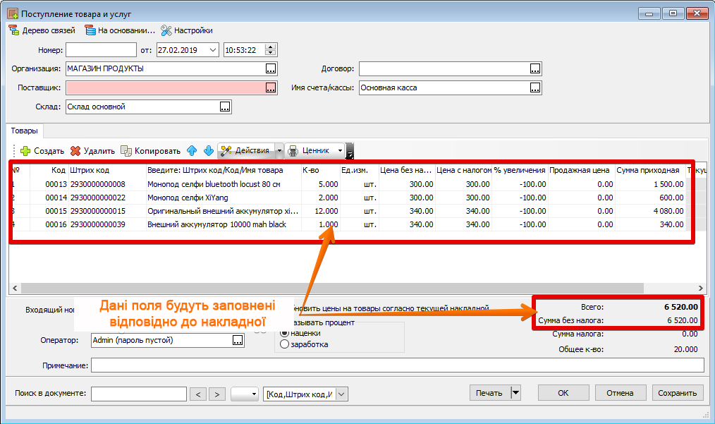Open Организация selection ellipsis button

271,69
